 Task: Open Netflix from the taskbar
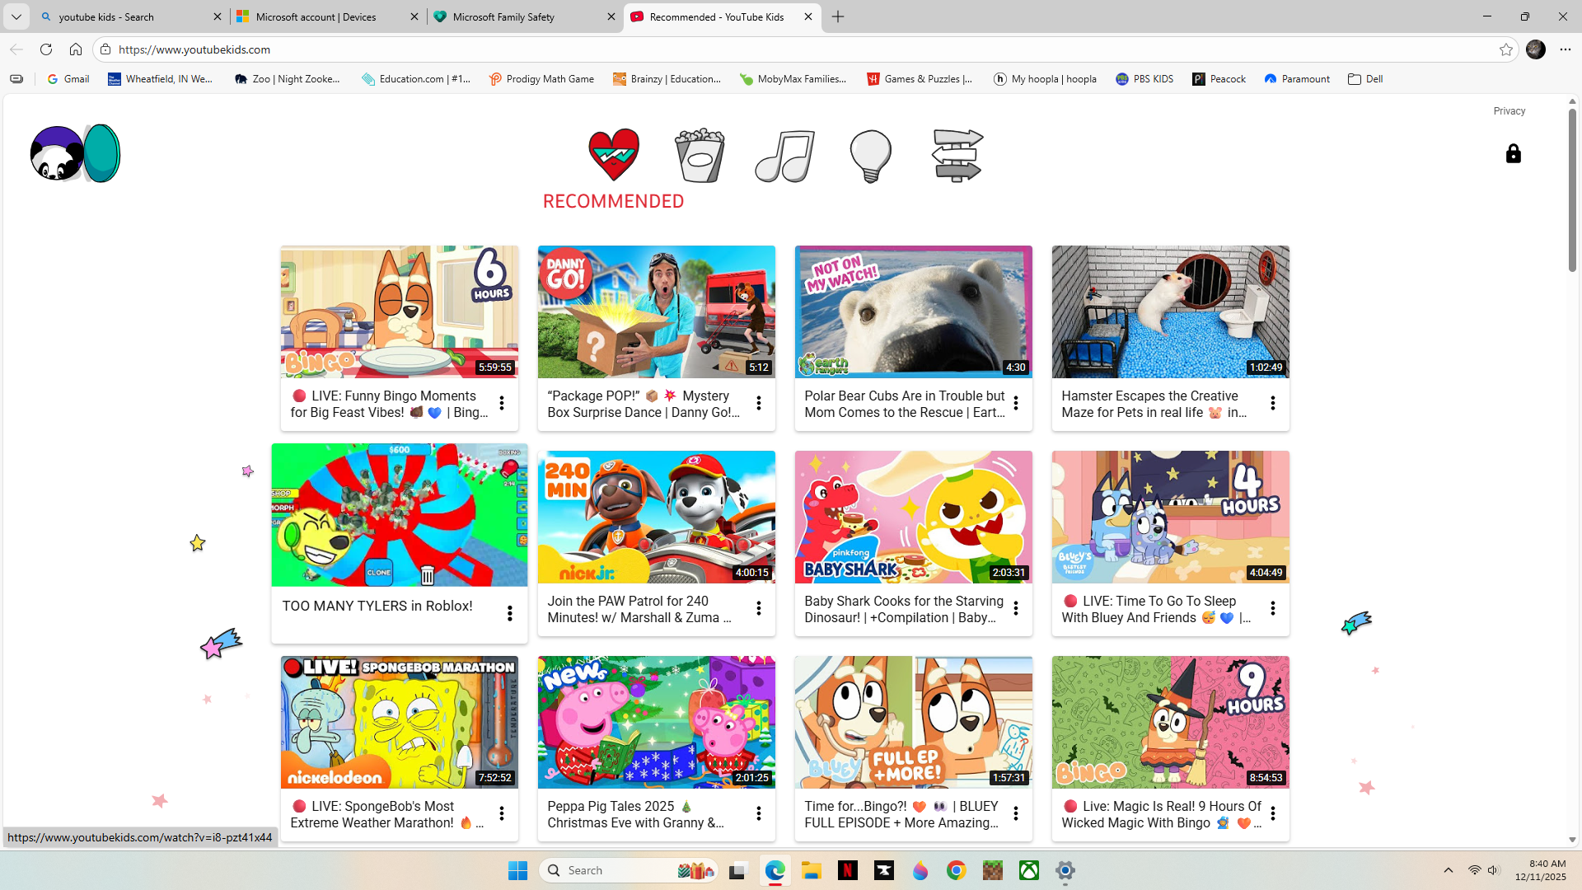(x=847, y=870)
